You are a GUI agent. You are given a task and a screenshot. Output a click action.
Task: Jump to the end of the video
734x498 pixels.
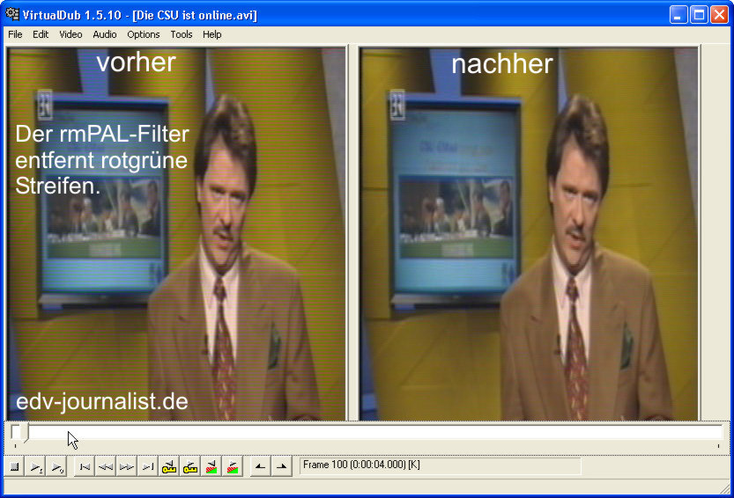[148, 466]
